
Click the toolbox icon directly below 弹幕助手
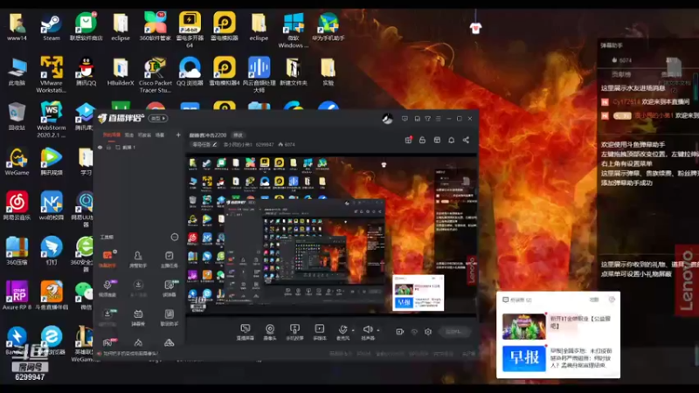click(107, 288)
